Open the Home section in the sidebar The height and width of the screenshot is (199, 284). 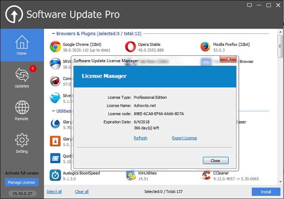coord(22,45)
